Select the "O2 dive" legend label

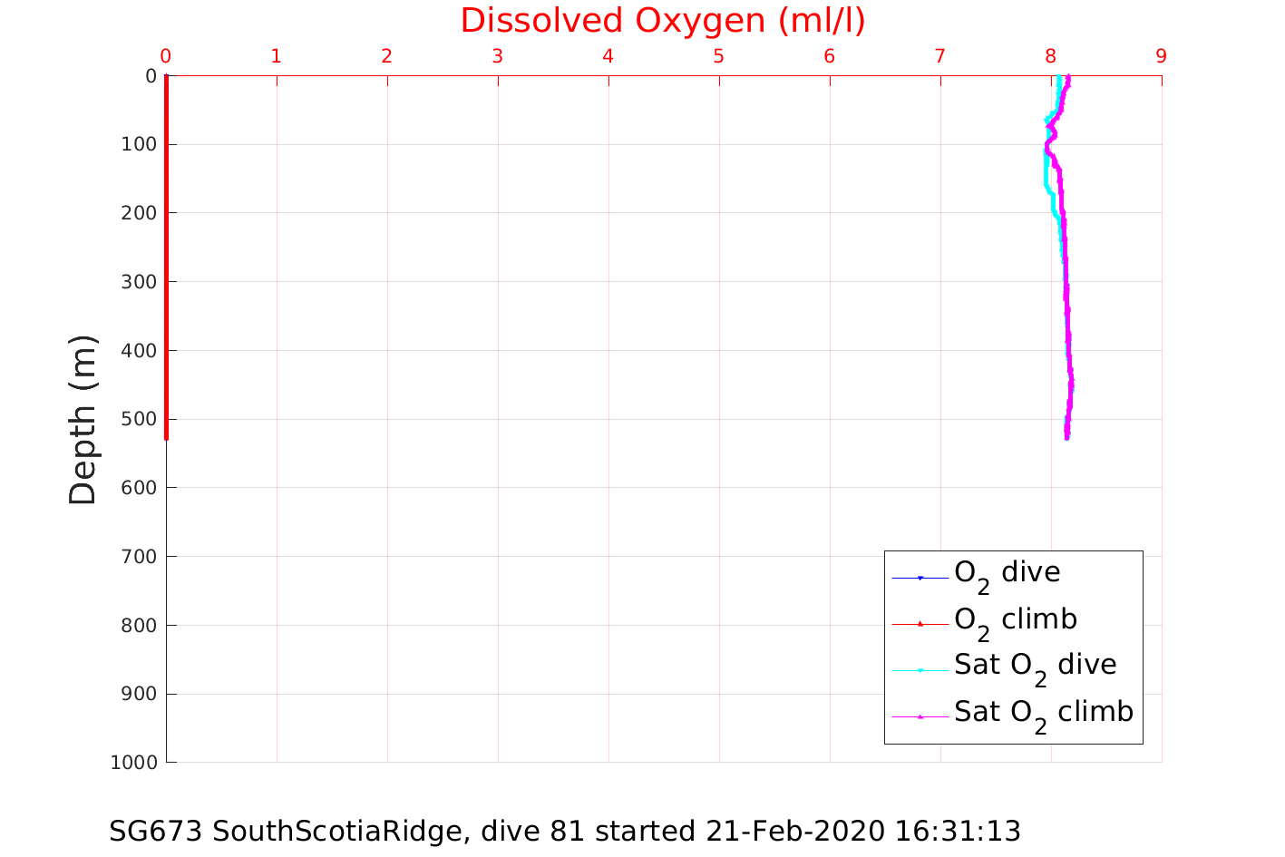click(x=1007, y=573)
